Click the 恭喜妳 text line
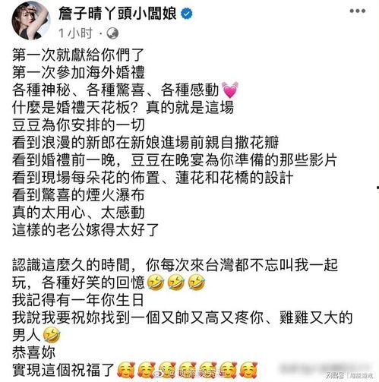Screen dimensions: 379x382 pyautogui.click(x=33, y=352)
